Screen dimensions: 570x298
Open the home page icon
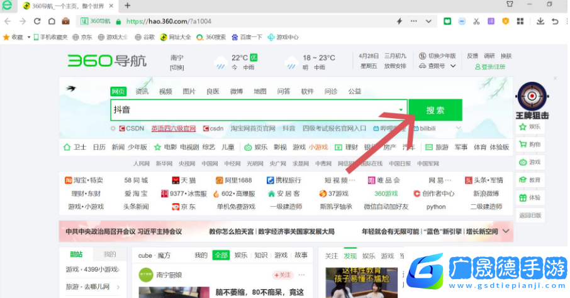click(52, 21)
